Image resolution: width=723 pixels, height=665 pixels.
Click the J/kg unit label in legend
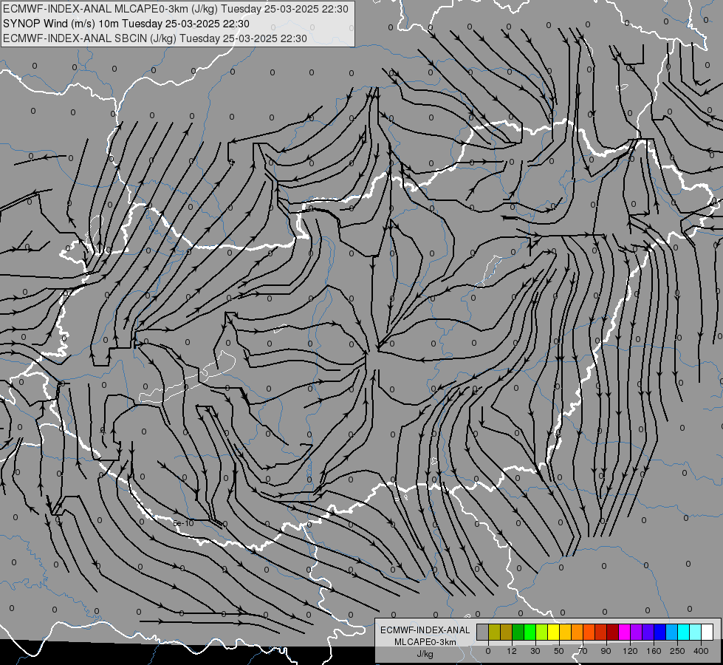click(425, 654)
